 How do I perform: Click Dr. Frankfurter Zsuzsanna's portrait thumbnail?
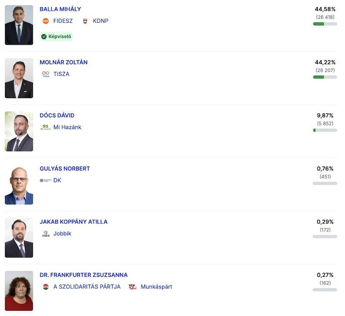[19, 291]
